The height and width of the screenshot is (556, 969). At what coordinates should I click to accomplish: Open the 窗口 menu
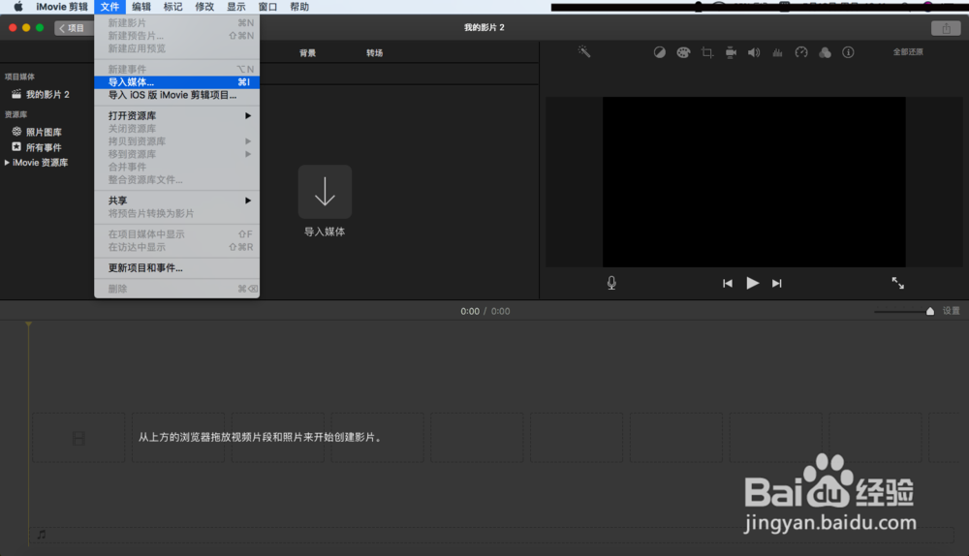click(267, 7)
